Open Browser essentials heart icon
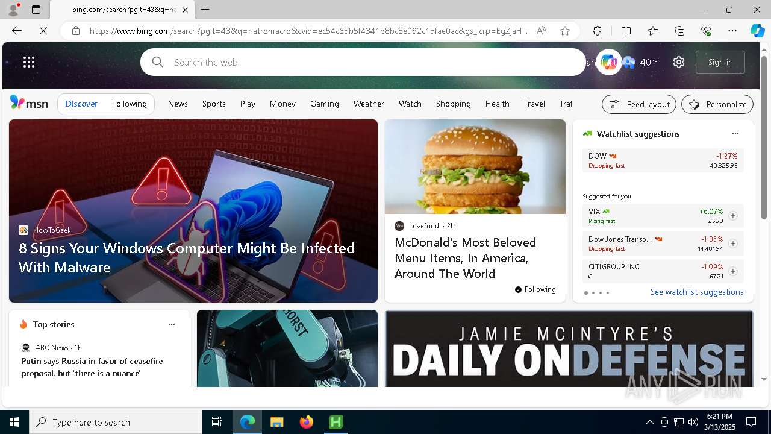The height and width of the screenshot is (434, 771). tap(706, 31)
